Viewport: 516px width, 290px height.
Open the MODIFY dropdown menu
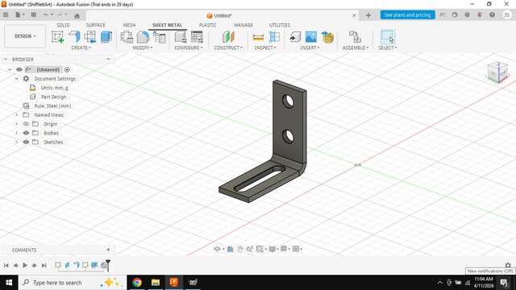143,48
